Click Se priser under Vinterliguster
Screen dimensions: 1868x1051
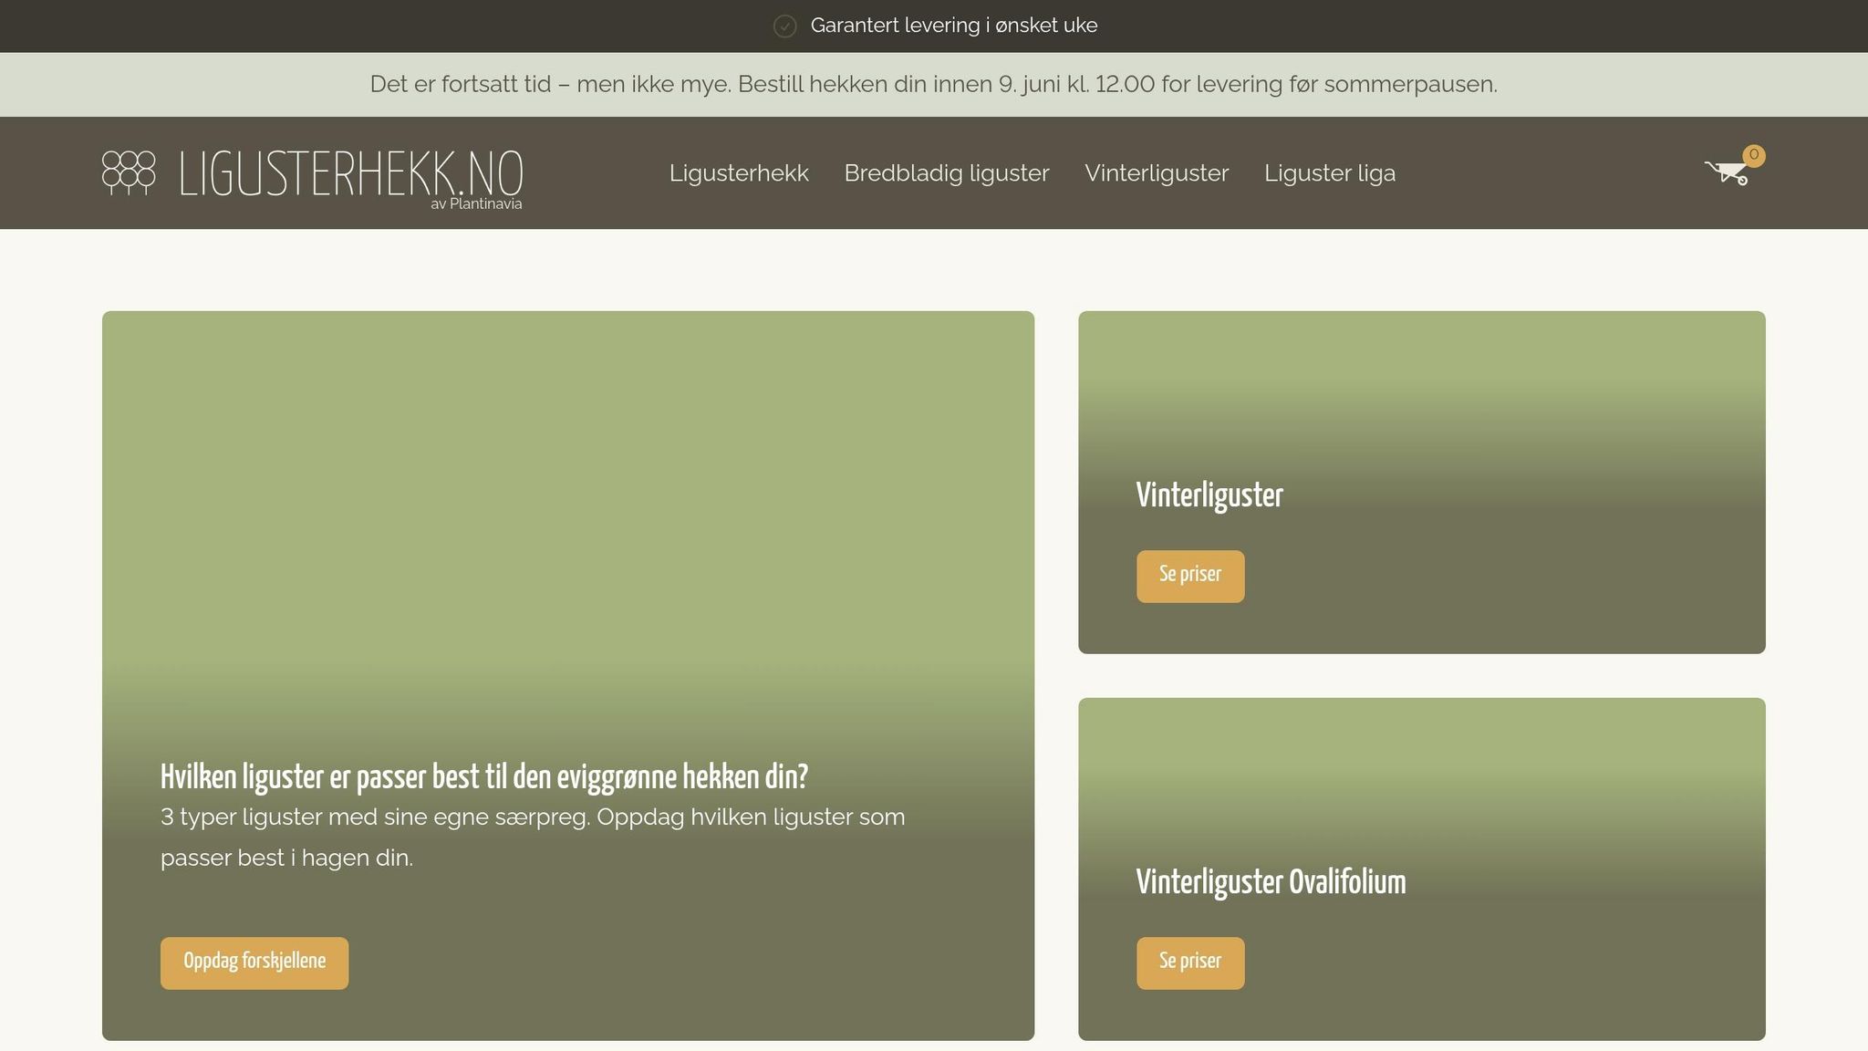1190,576
